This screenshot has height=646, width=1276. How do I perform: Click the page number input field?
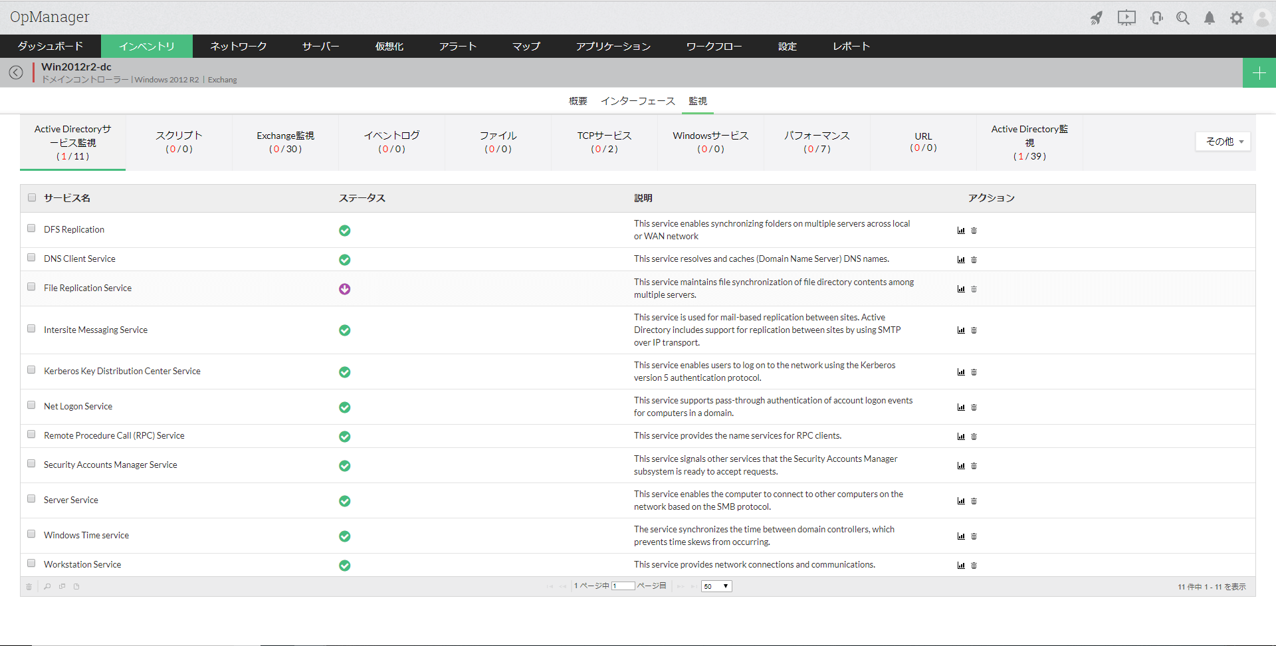point(623,586)
